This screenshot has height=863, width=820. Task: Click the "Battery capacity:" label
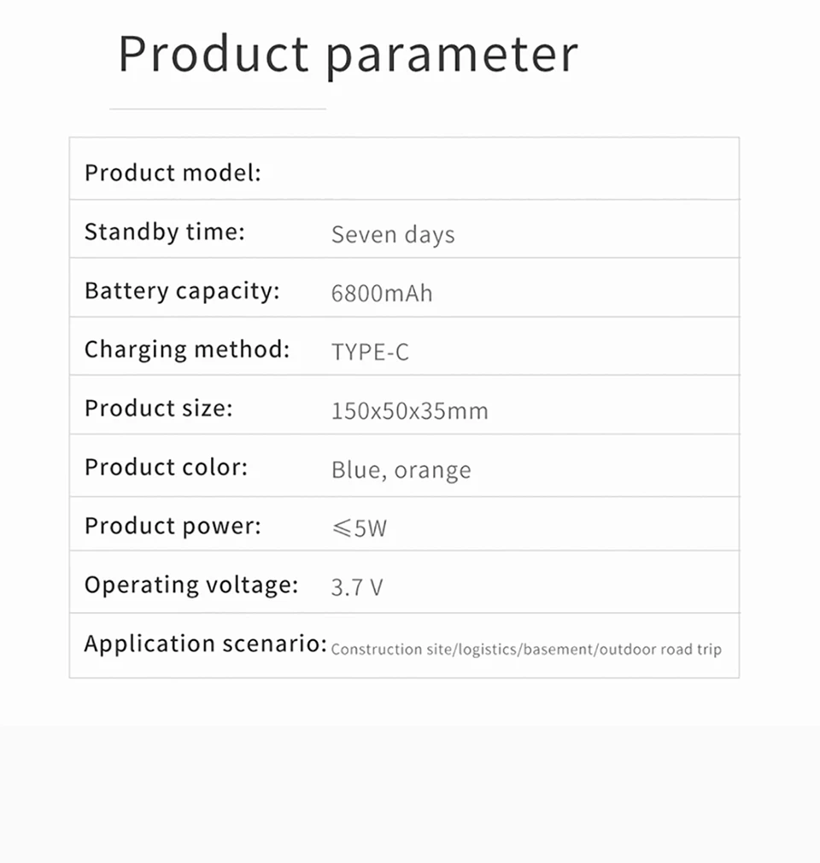pyautogui.click(x=182, y=291)
